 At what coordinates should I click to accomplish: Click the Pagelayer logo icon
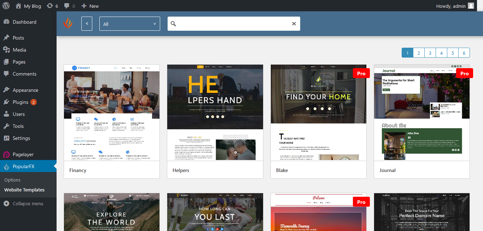6,154
